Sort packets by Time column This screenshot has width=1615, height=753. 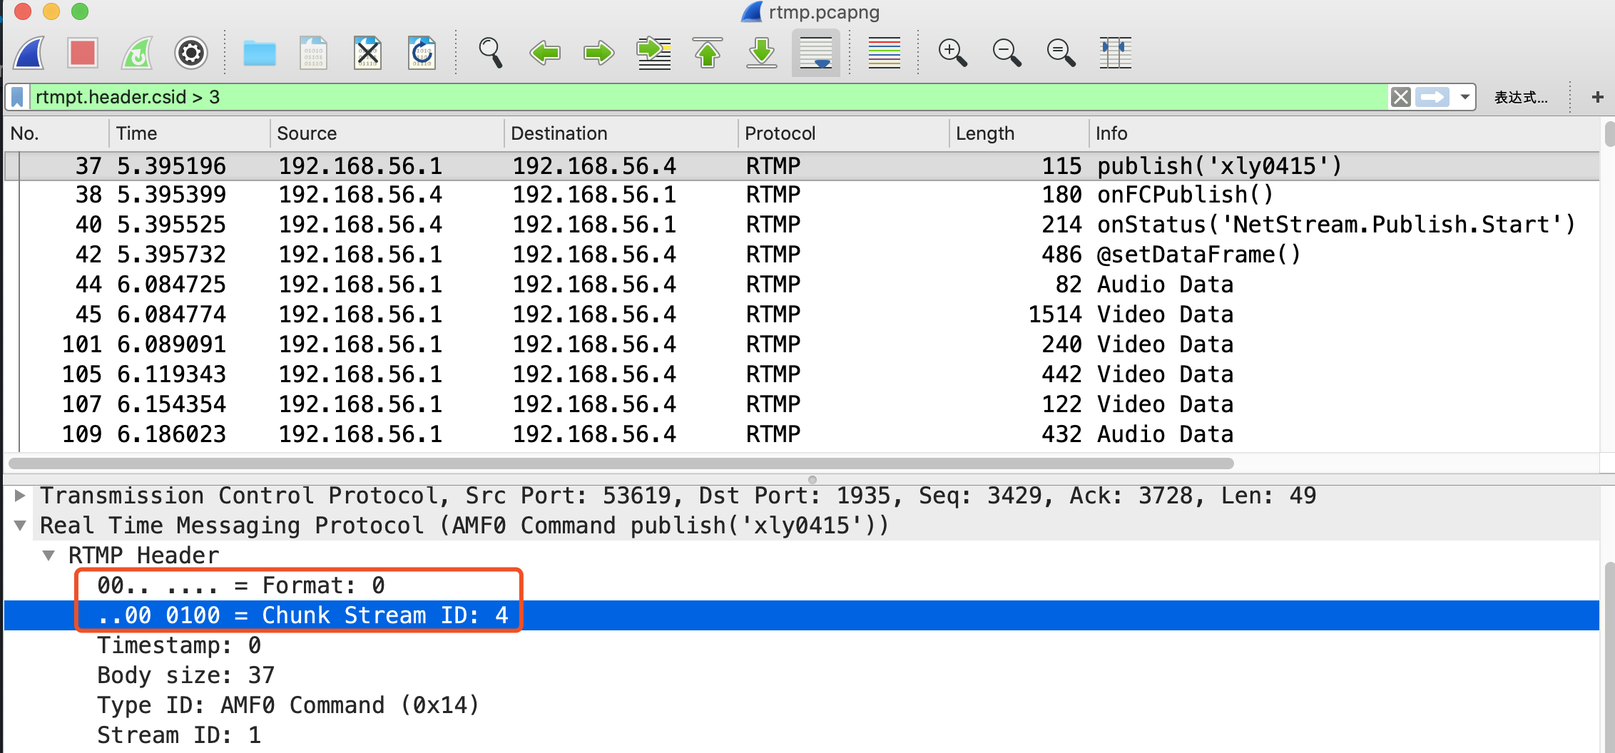190,133
